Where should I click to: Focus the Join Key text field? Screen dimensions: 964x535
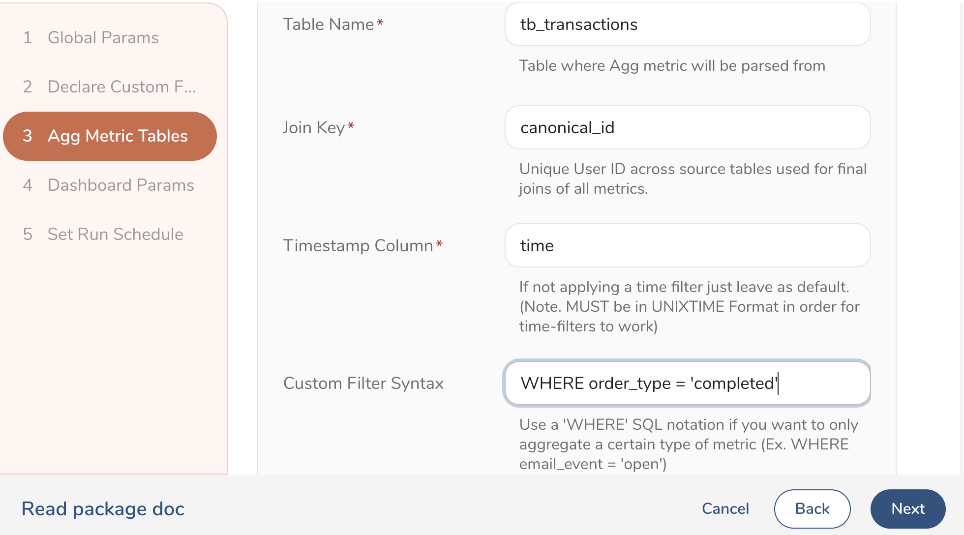pos(687,128)
